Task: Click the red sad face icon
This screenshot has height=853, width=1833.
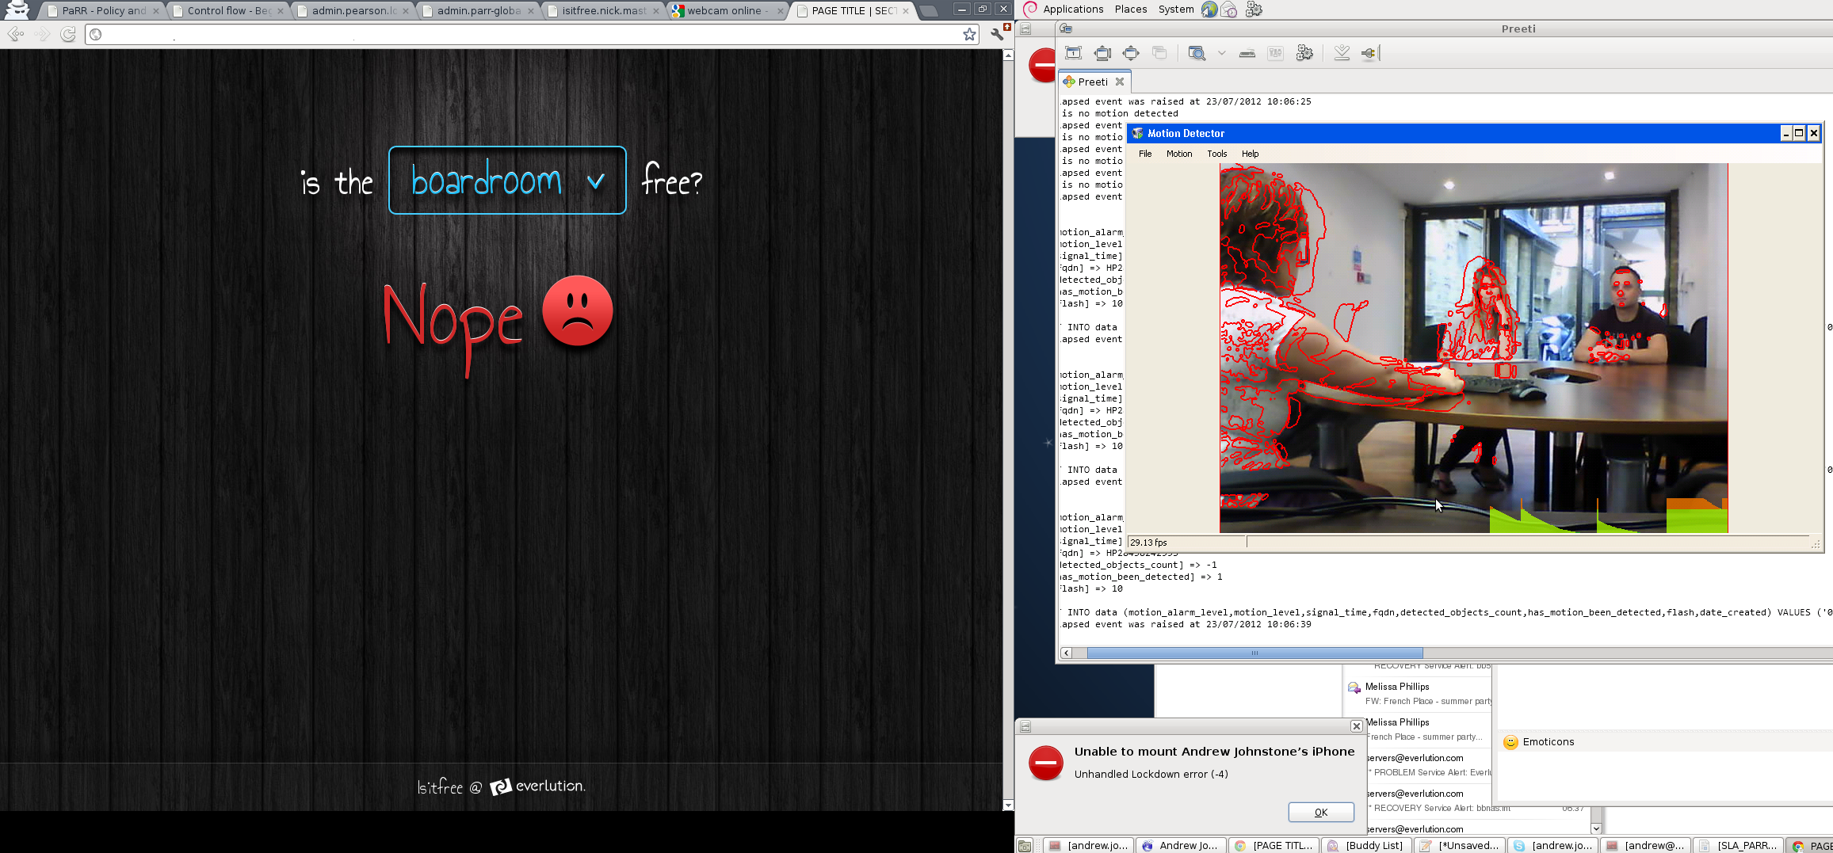Action: point(578,310)
